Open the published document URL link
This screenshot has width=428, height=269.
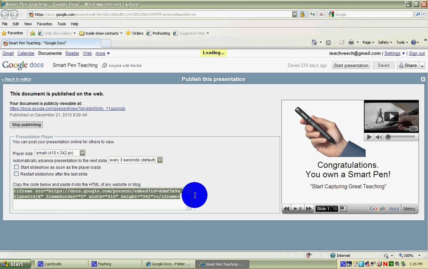click(67, 108)
